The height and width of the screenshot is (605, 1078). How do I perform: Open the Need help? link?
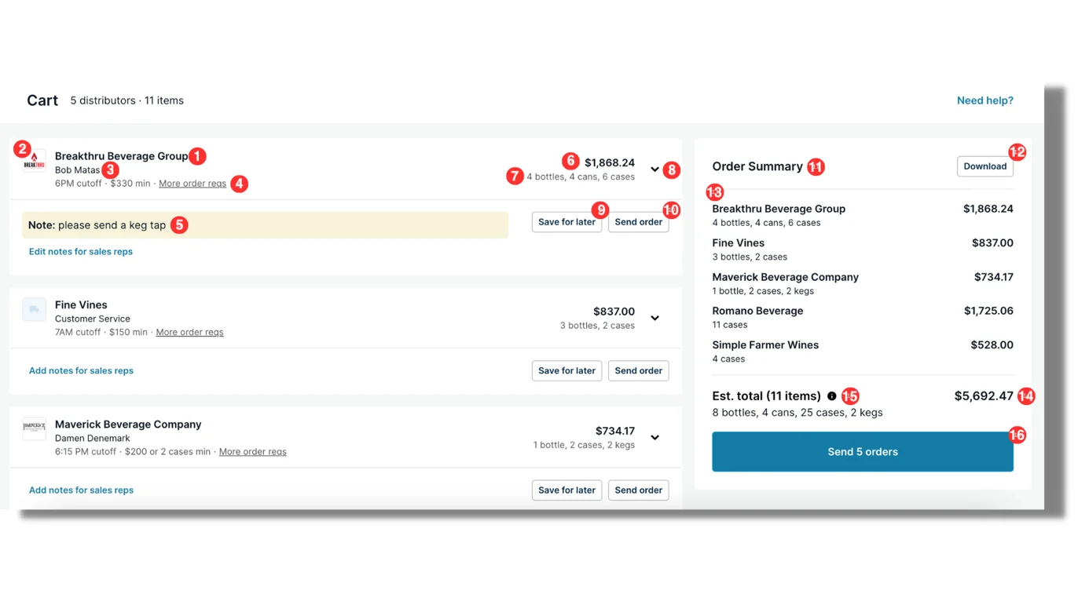click(x=984, y=100)
